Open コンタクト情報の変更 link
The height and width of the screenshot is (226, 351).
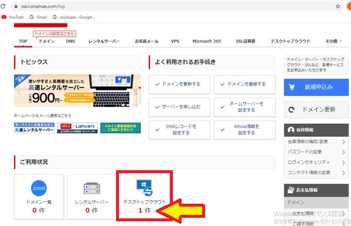(309, 173)
